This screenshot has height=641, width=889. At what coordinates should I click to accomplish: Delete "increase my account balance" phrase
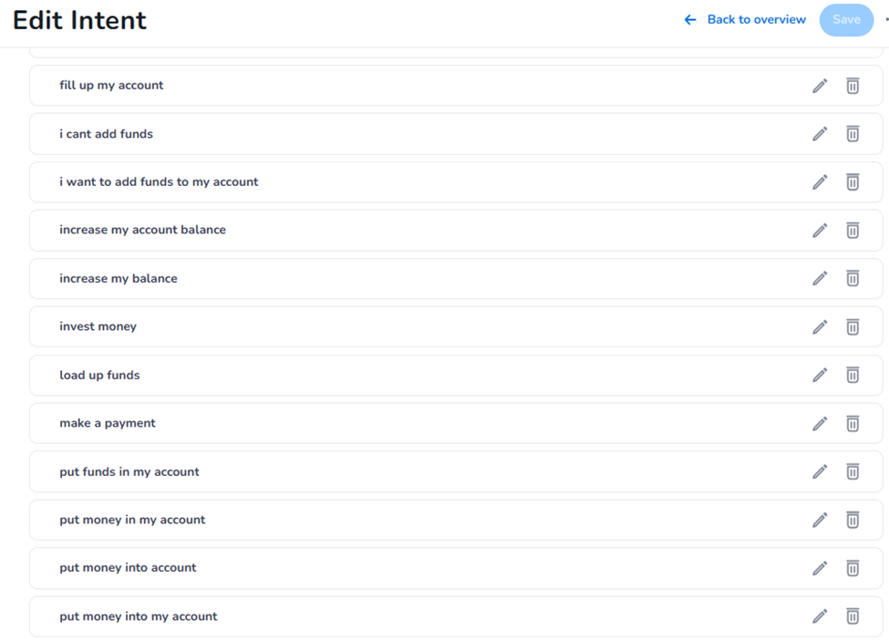click(853, 231)
